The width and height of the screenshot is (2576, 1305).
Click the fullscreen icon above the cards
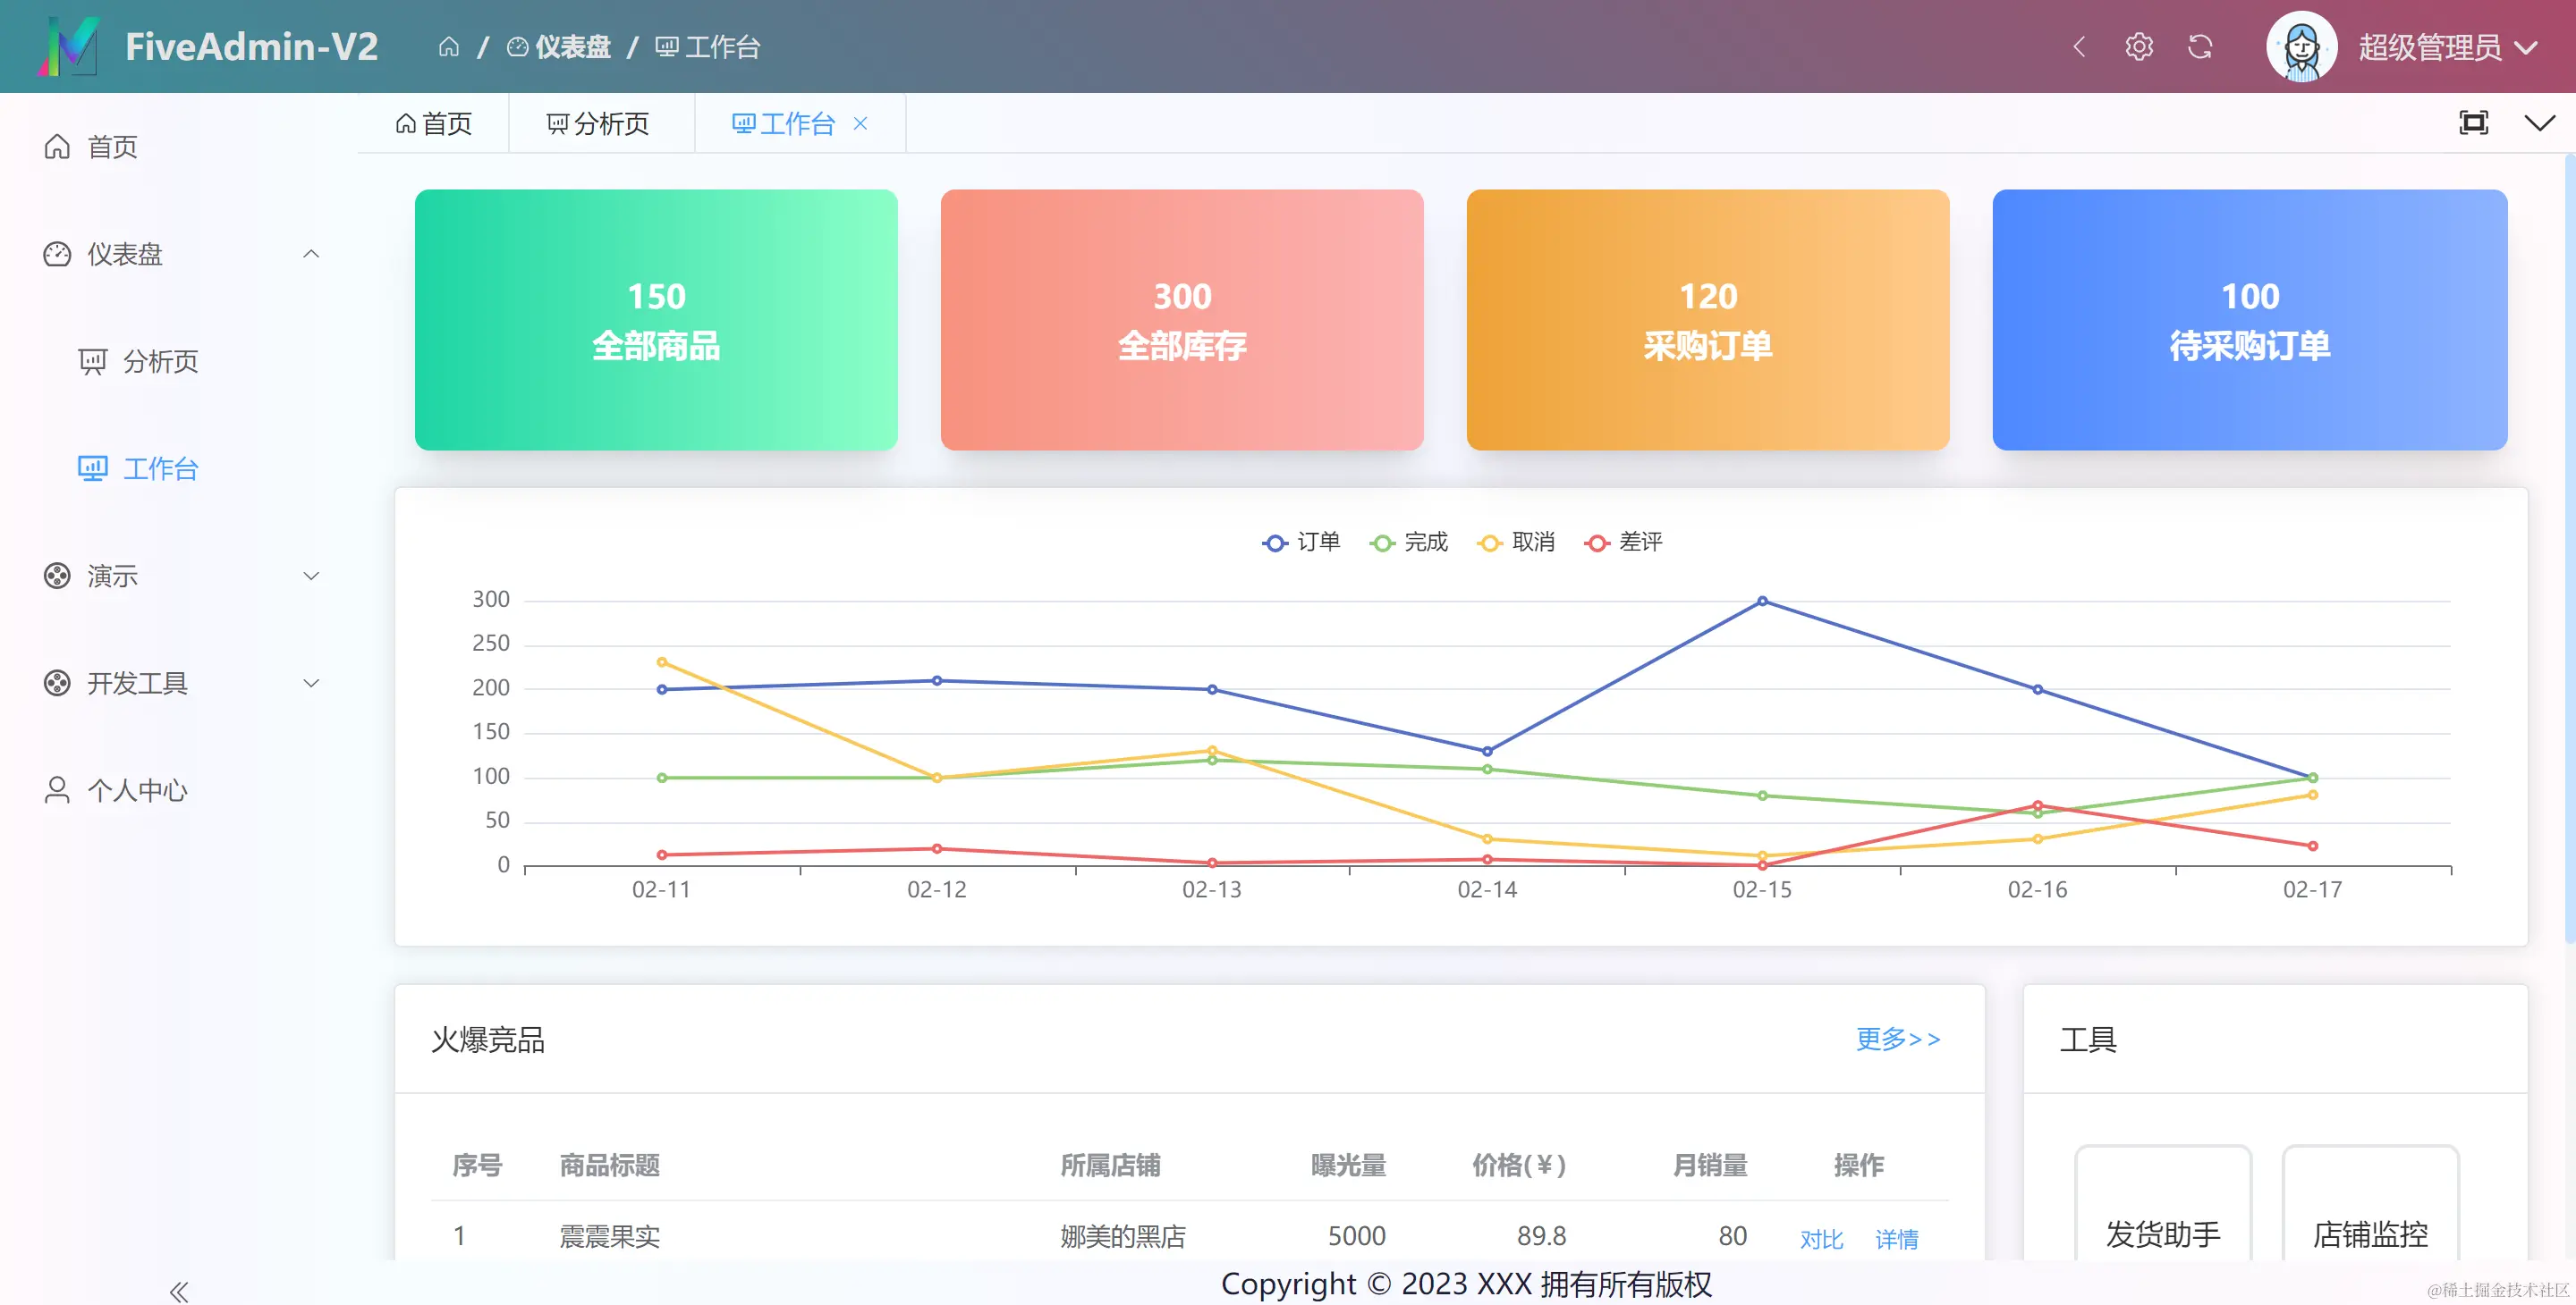(x=2473, y=123)
